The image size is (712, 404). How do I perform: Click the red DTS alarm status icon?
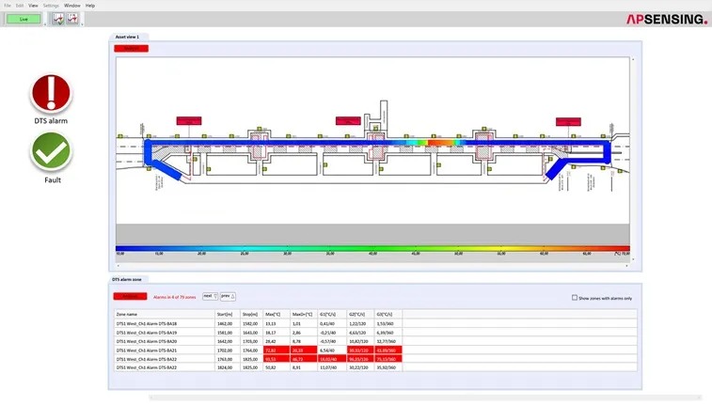click(x=51, y=93)
